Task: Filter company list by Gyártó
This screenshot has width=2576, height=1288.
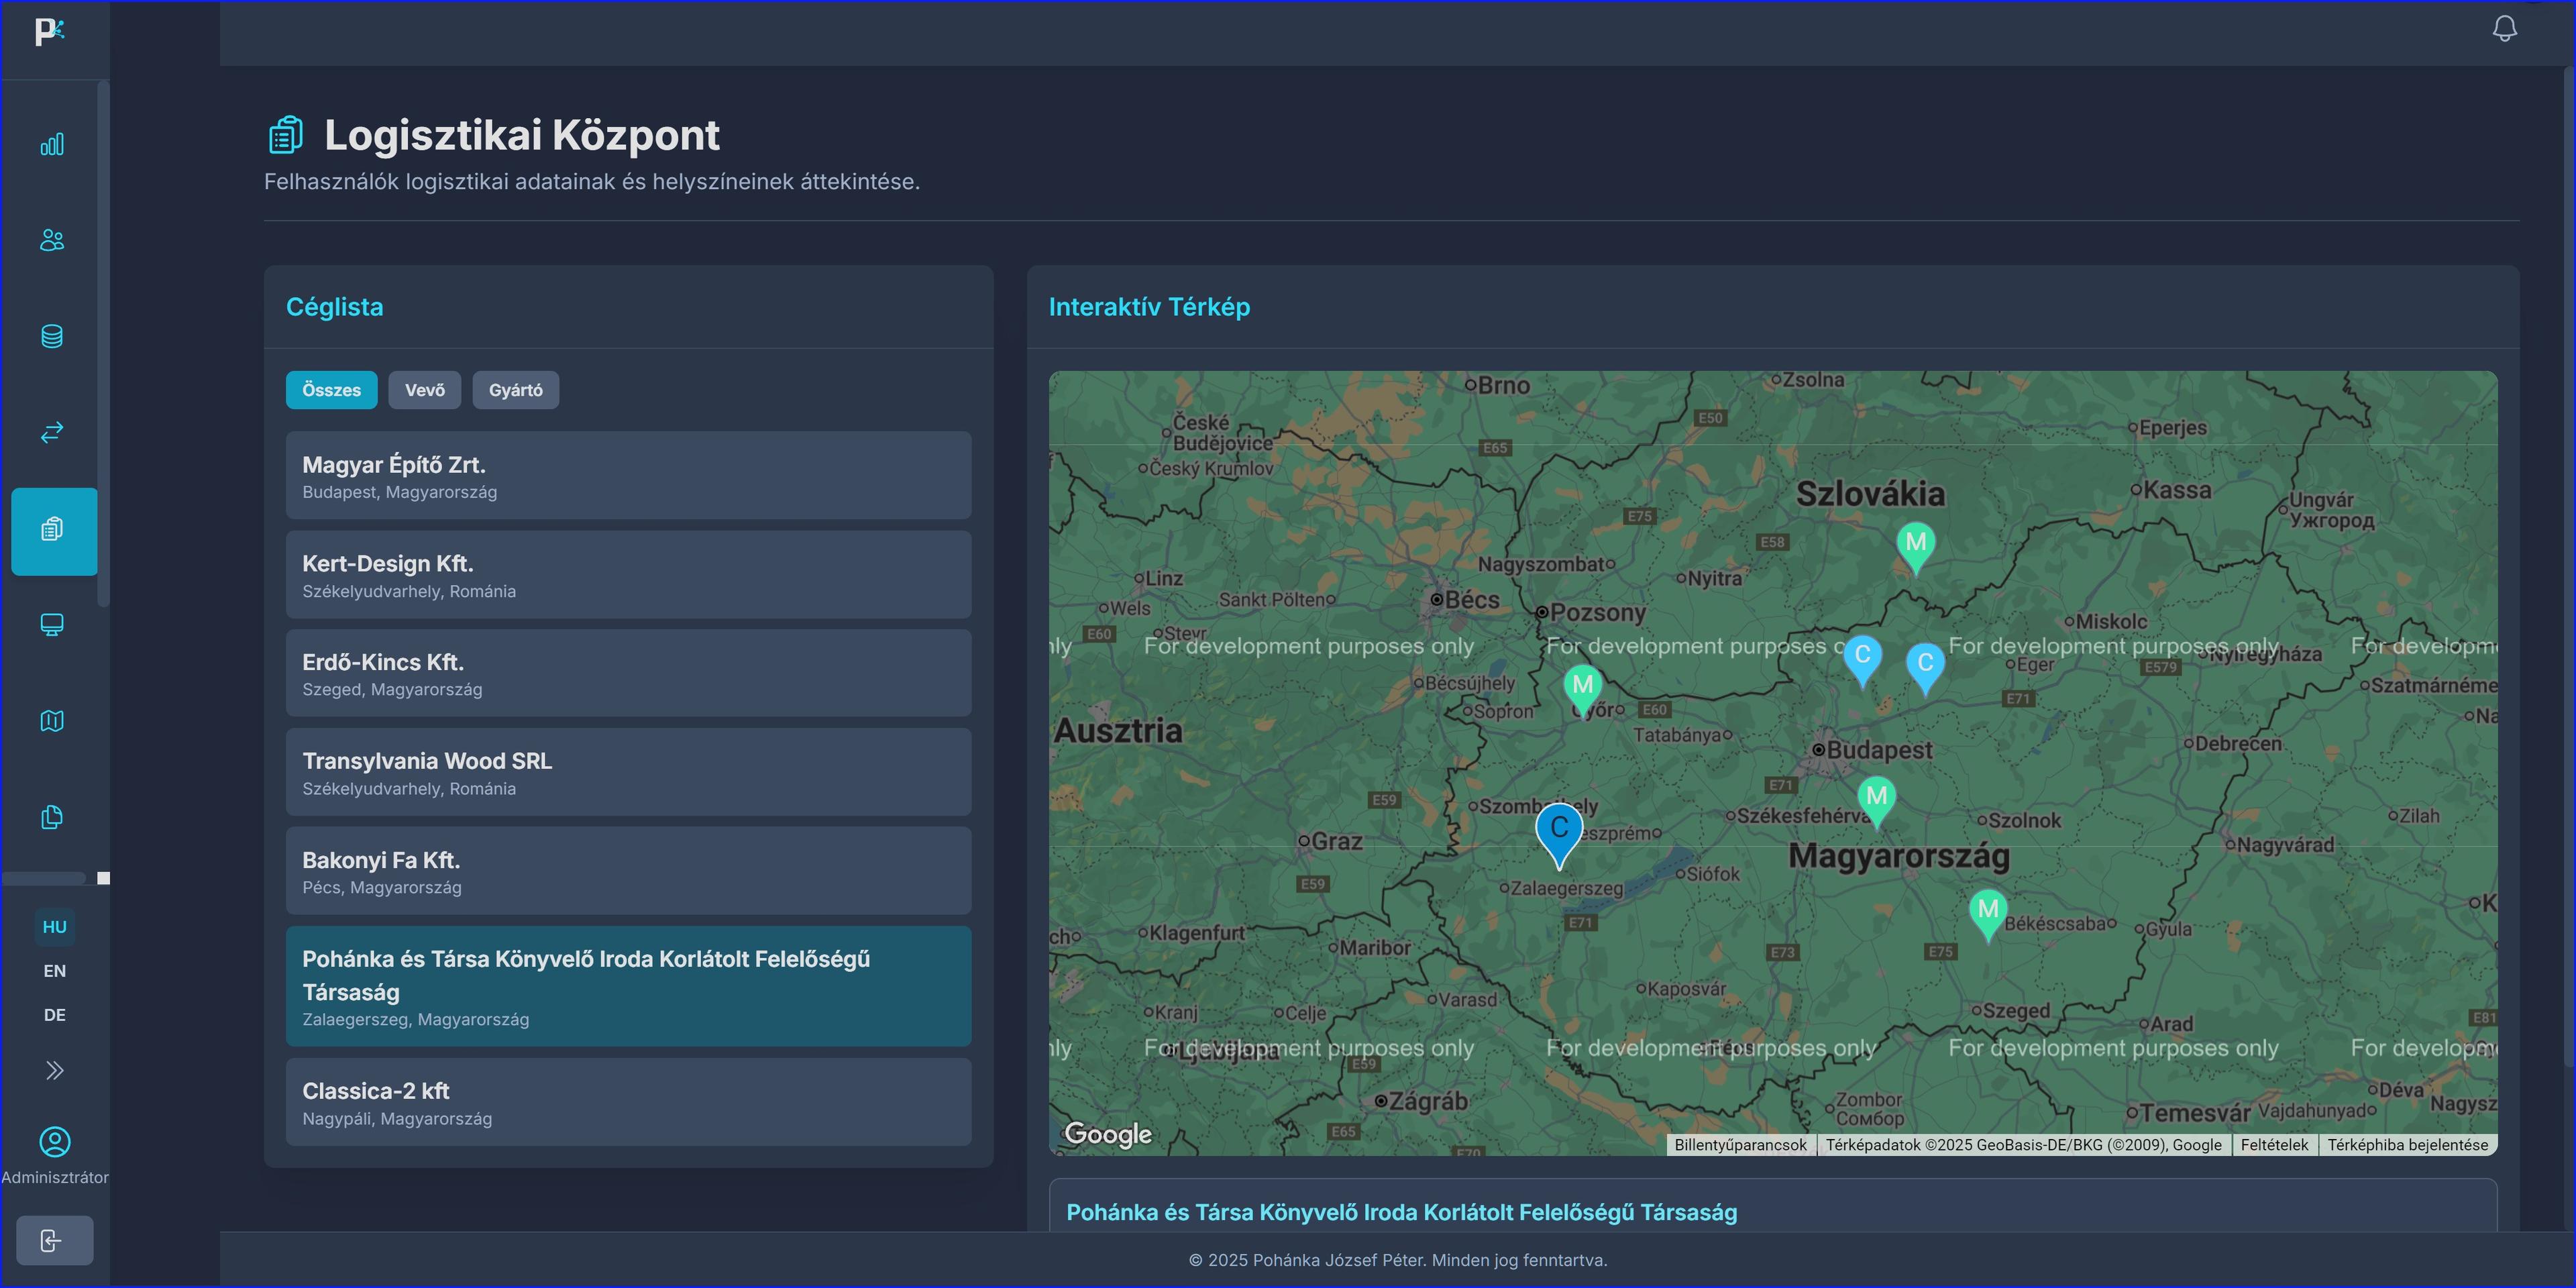Action: [515, 390]
